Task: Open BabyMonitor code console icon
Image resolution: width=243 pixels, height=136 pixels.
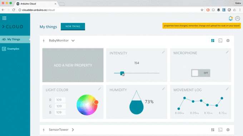Action: click(x=220, y=40)
